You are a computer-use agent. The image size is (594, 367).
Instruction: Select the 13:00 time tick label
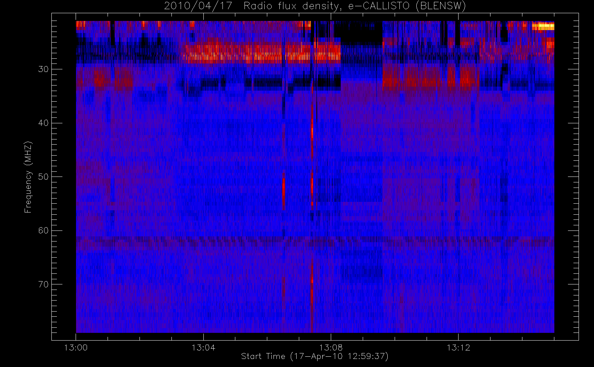coord(76,348)
